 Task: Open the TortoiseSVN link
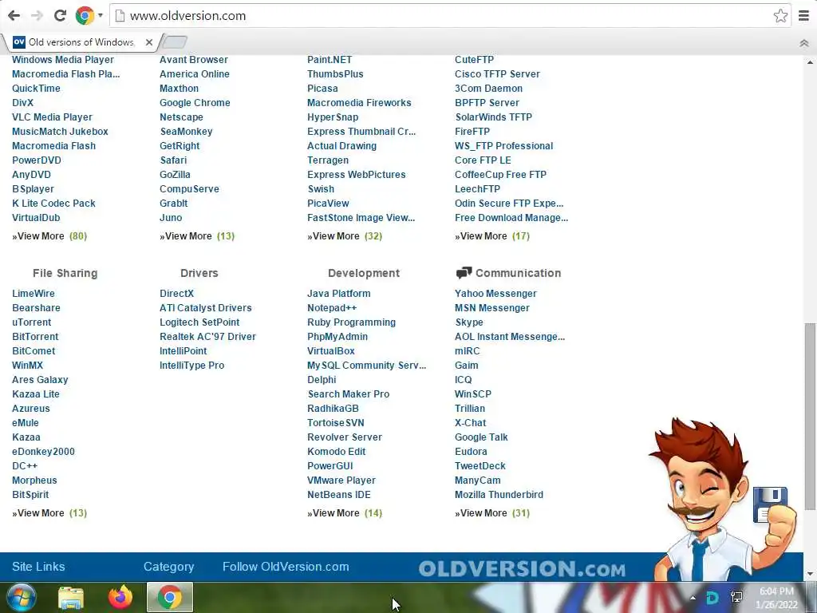click(336, 423)
